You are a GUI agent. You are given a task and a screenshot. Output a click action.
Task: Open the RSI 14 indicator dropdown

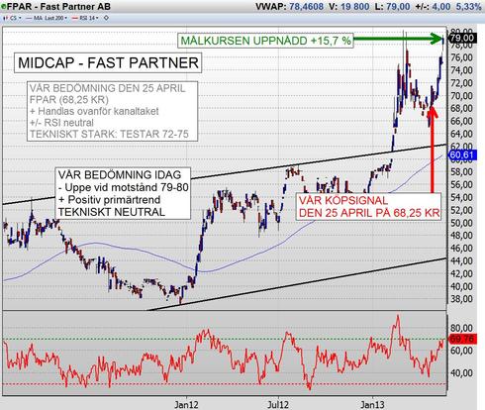pos(85,18)
